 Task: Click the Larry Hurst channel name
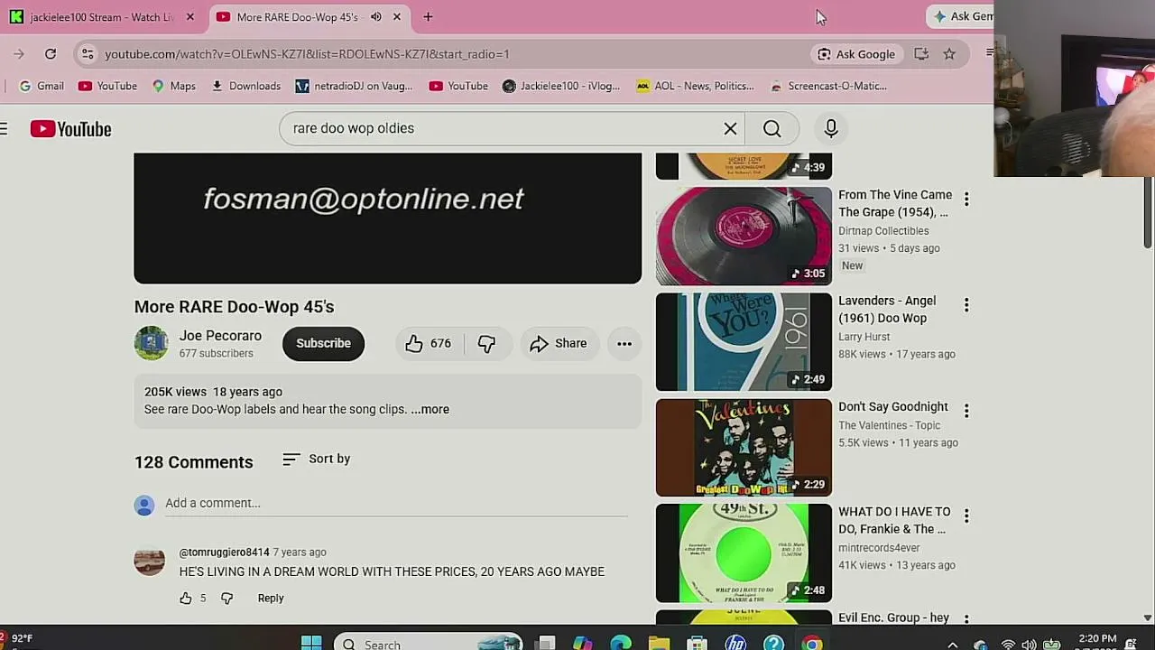point(864,337)
